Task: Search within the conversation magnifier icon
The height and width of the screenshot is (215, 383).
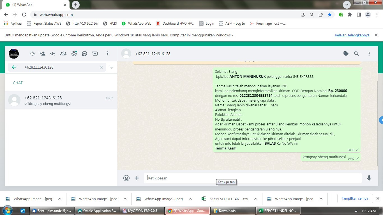Action: pyautogui.click(x=356, y=53)
